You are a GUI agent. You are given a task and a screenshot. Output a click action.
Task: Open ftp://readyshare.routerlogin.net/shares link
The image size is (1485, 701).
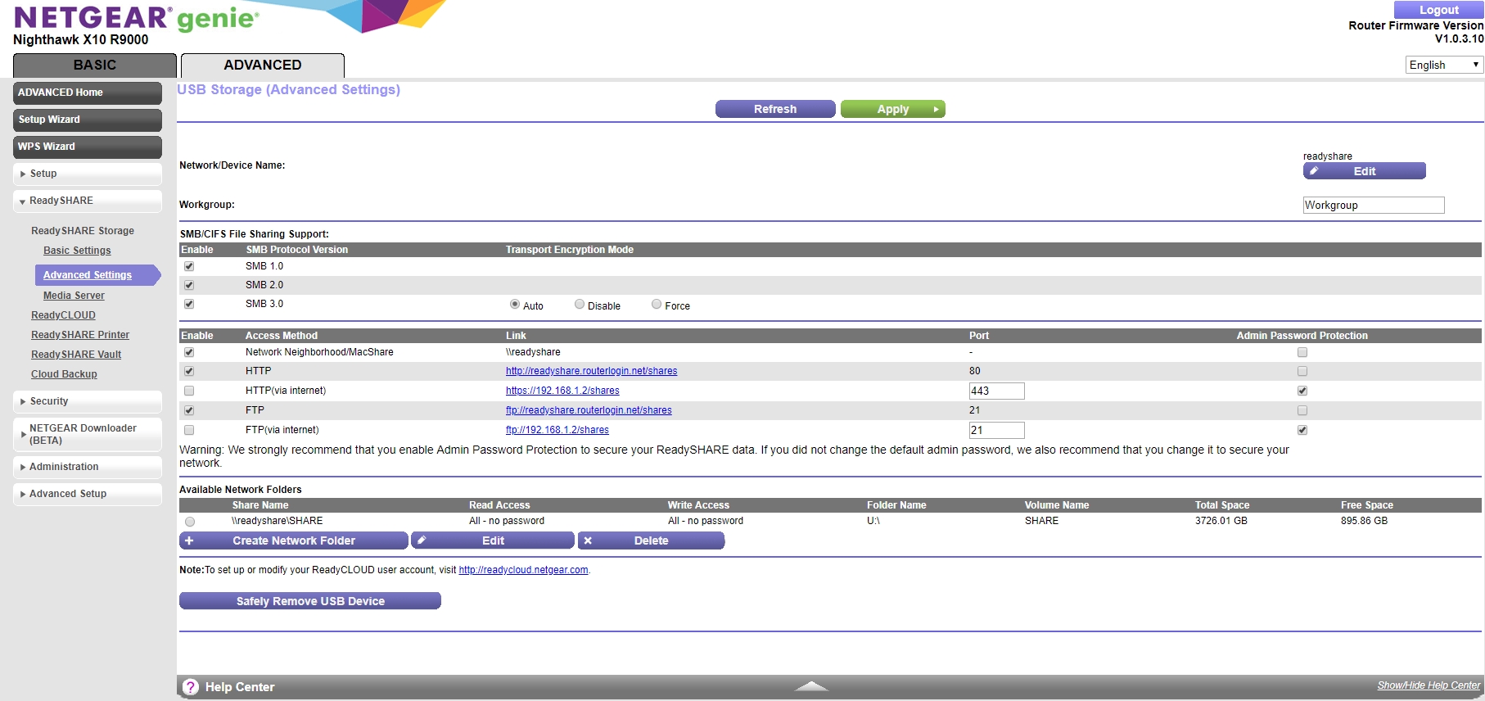[589, 410]
